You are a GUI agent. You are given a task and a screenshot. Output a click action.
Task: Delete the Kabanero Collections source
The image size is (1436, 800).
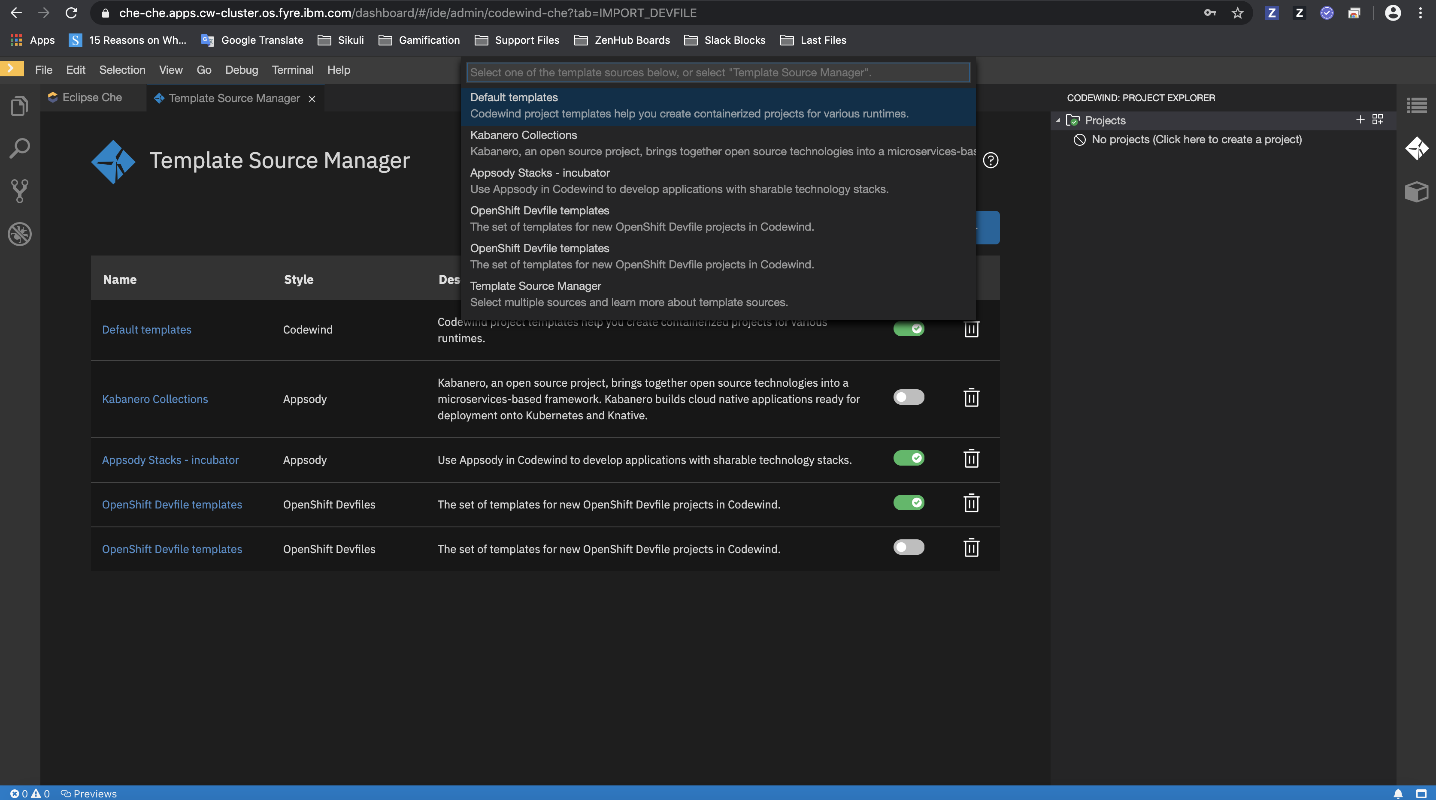pyautogui.click(x=971, y=398)
